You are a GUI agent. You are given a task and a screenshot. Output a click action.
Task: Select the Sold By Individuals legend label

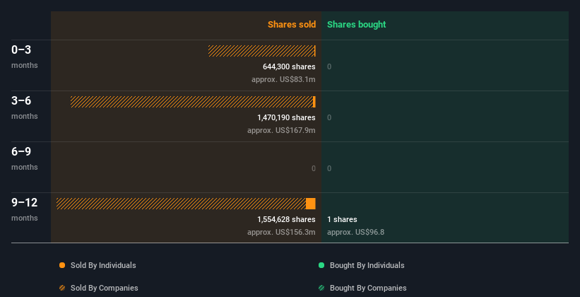click(x=103, y=265)
